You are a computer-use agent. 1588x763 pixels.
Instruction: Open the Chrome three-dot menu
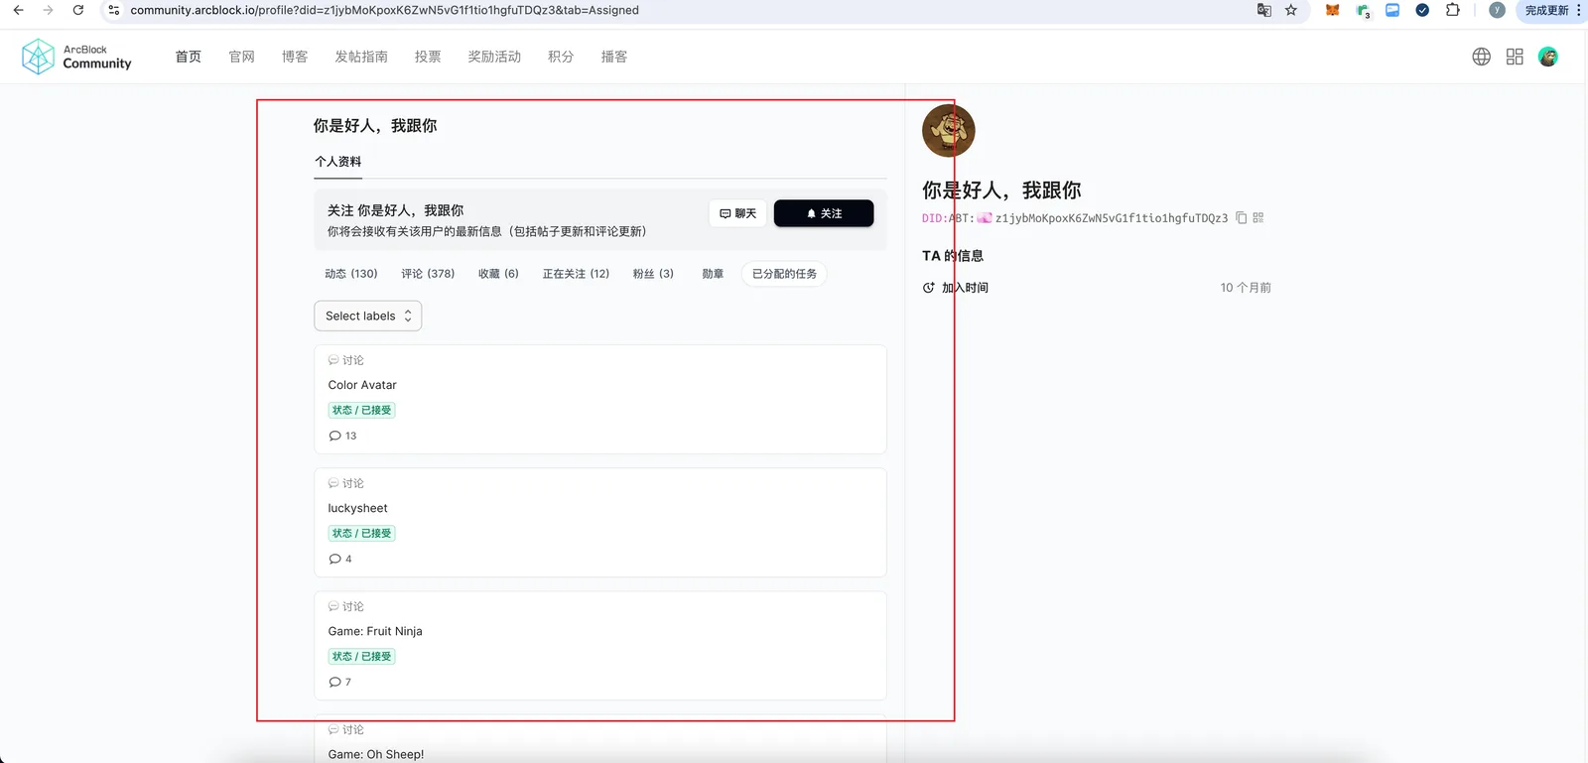pyautogui.click(x=1578, y=10)
